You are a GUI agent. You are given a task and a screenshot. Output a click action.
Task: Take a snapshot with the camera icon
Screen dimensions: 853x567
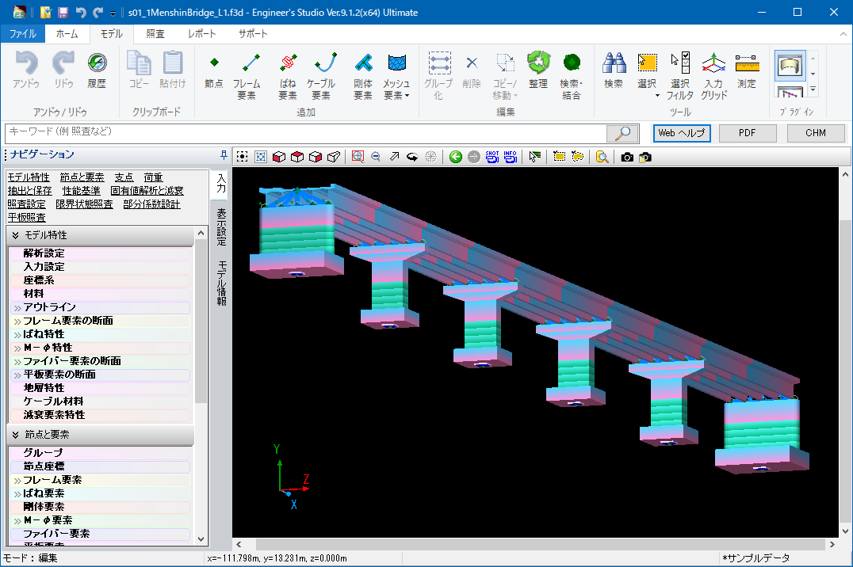(627, 157)
